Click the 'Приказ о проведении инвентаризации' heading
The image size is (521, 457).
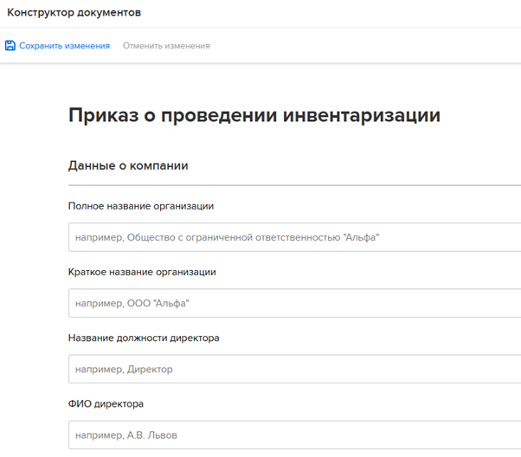(x=254, y=116)
